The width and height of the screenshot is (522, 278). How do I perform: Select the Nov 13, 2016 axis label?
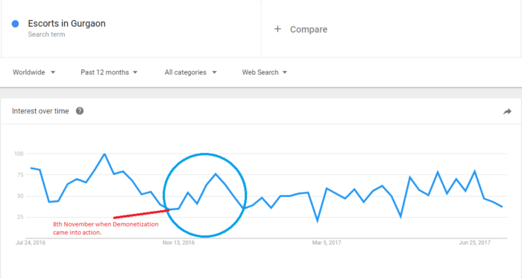[178, 242]
